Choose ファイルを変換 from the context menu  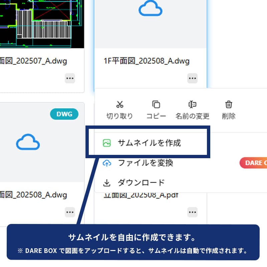(145, 163)
